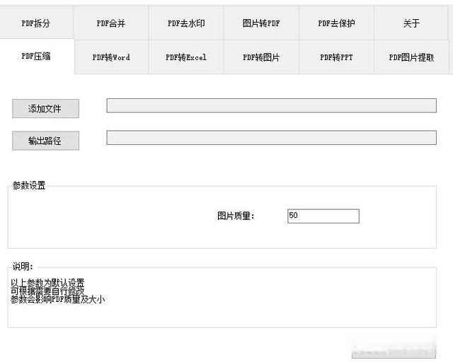453x362 pixels.
Task: Open the PDF合并 tab
Action: [x=110, y=23]
